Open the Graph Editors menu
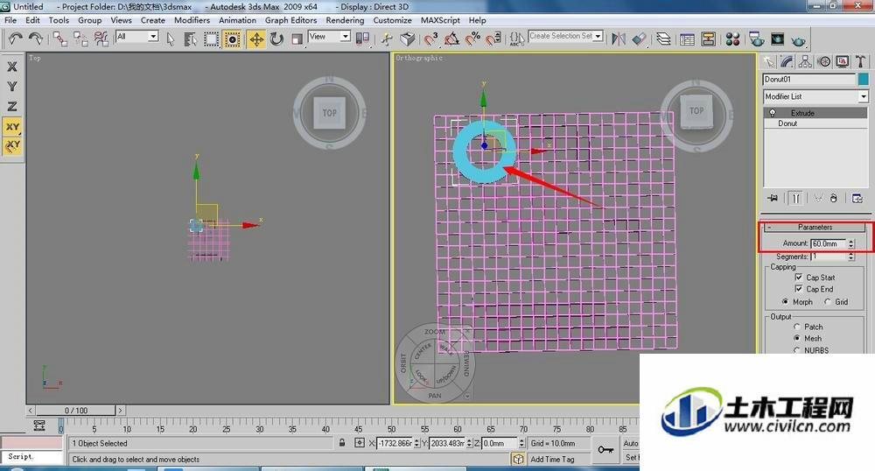875x471 pixels. pyautogui.click(x=290, y=20)
